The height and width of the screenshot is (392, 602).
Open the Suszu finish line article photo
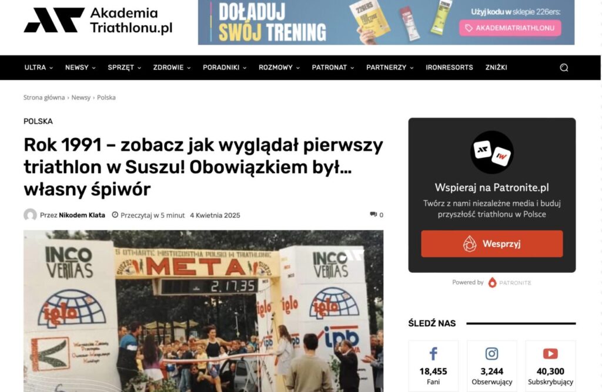pyautogui.click(x=203, y=311)
